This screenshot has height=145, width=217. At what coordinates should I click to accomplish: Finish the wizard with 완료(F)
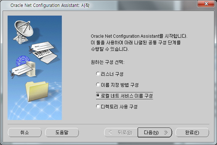pyautogui.click(x=192, y=132)
